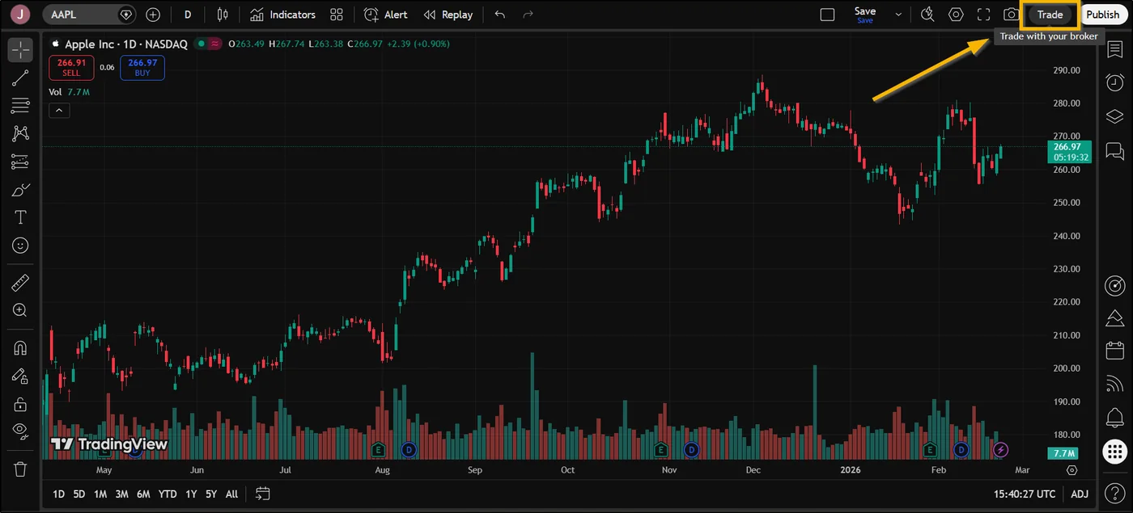This screenshot has width=1133, height=513.
Task: Open the candlestick chart style dropdown
Action: click(x=223, y=15)
